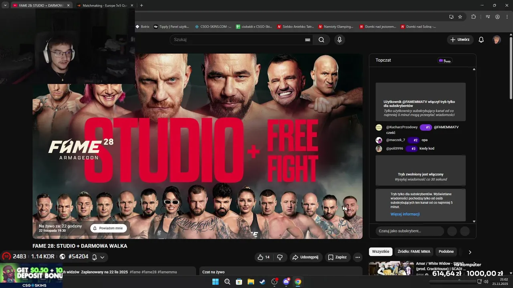Screen dimensions: 513x288
Task: Select the Źródło: FAME MMA chip
Action: (x=414, y=252)
